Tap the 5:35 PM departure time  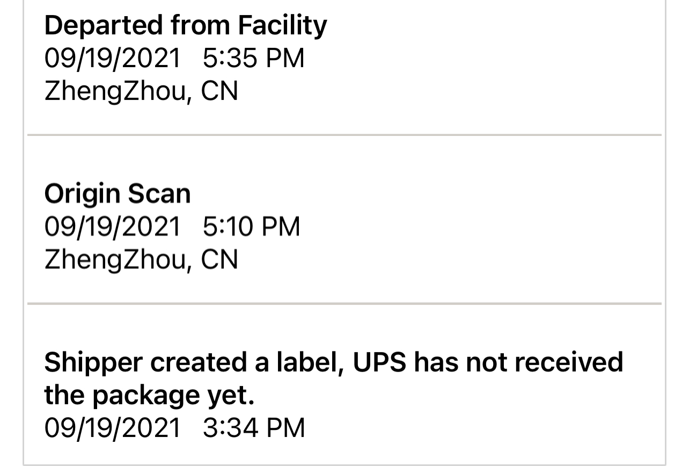tap(254, 58)
